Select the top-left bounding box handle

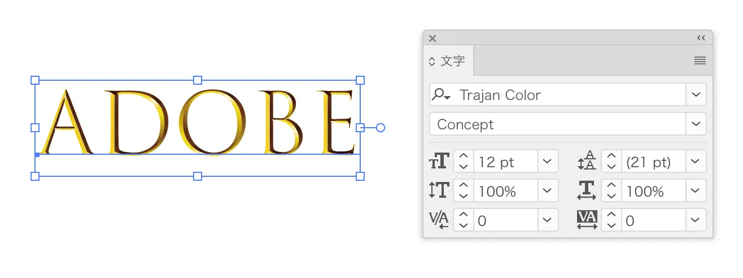35,80
